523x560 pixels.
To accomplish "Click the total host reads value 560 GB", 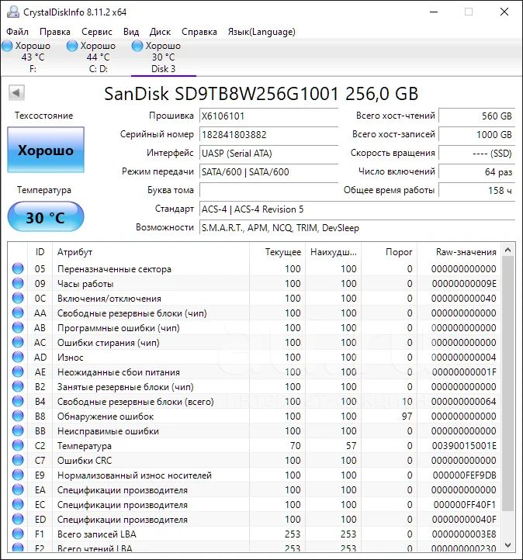I will point(477,116).
